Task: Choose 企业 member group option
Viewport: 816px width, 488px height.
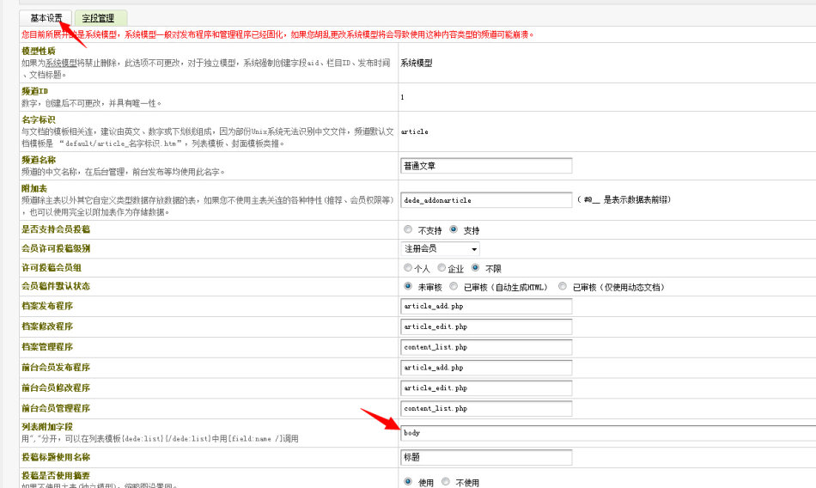Action: pyautogui.click(x=441, y=268)
